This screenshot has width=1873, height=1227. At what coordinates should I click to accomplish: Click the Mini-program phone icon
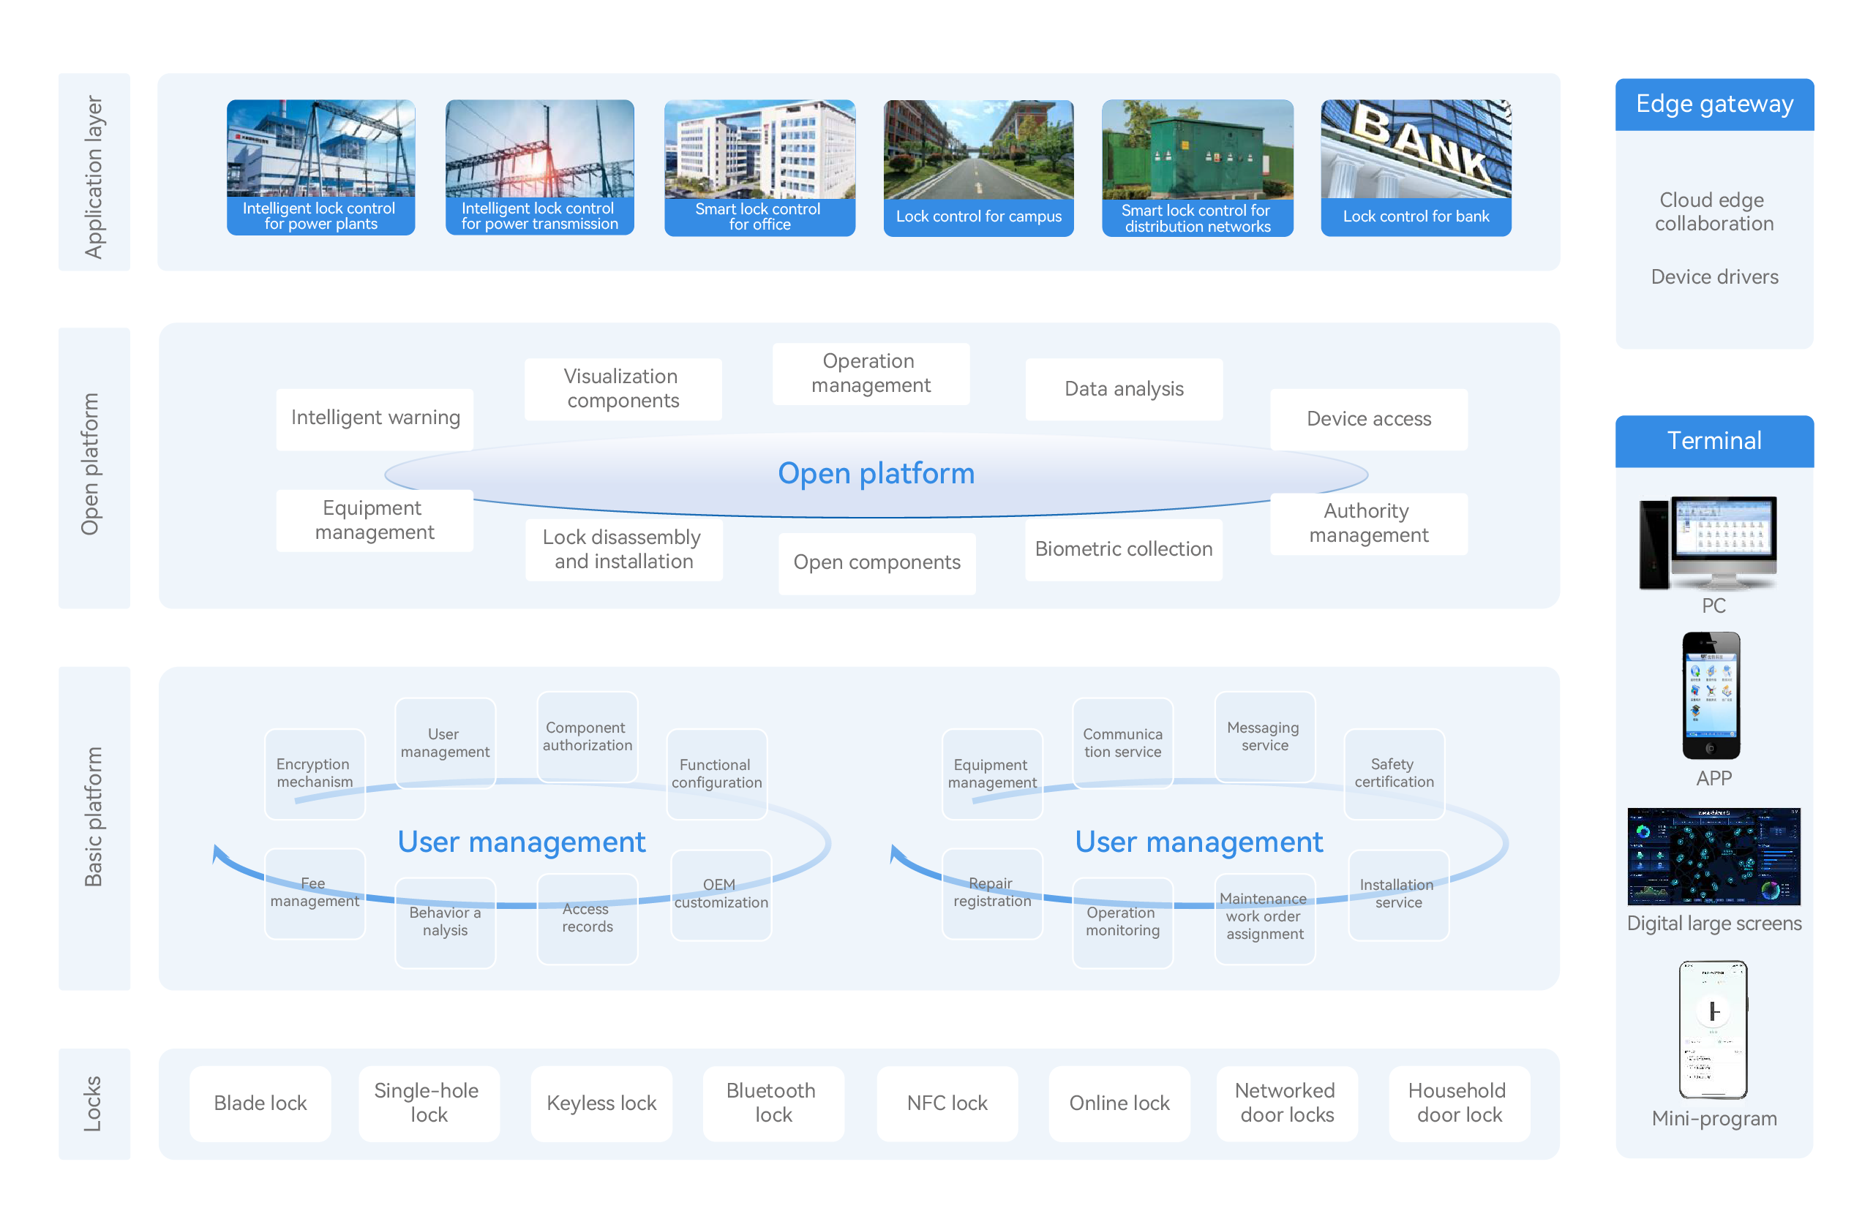[1713, 1029]
